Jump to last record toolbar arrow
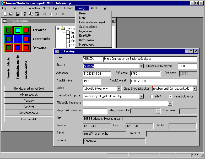The height and width of the screenshot is (159, 205). coord(63,14)
